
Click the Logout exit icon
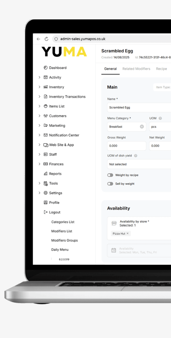tap(46, 212)
